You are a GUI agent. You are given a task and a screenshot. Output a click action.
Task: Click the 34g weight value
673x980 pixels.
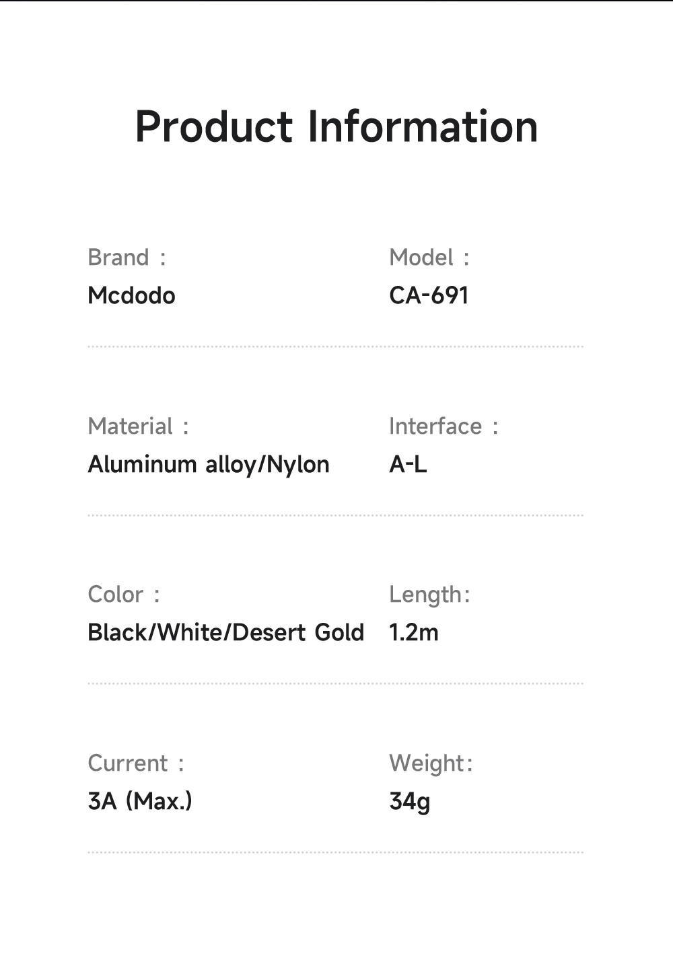409,802
